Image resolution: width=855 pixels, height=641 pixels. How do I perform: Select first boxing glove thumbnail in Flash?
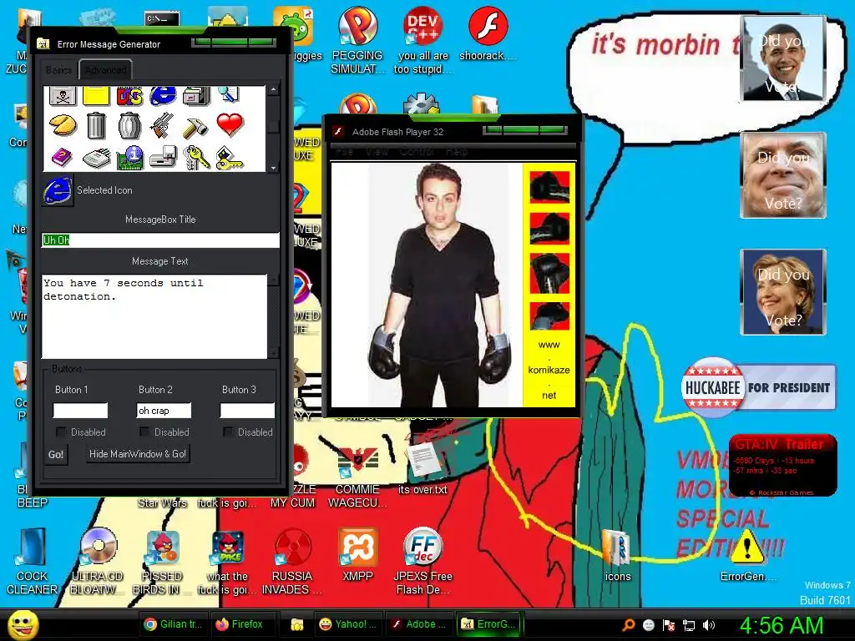click(x=549, y=187)
